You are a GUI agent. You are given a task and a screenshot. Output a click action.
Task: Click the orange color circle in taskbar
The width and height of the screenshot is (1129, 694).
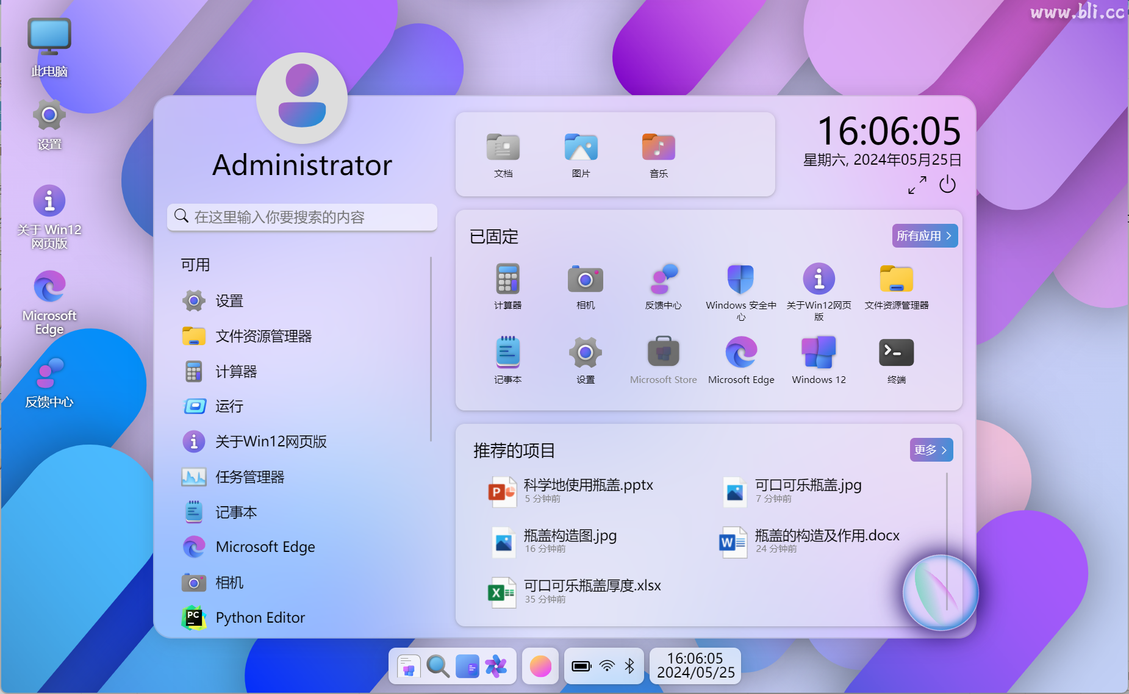point(540,666)
